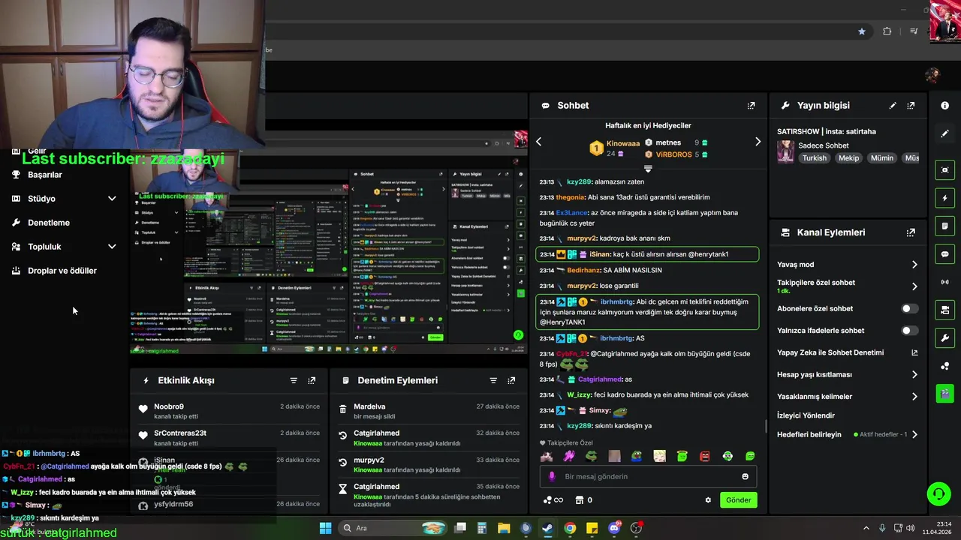Click the pencil icon in the right sidebar

click(x=945, y=133)
